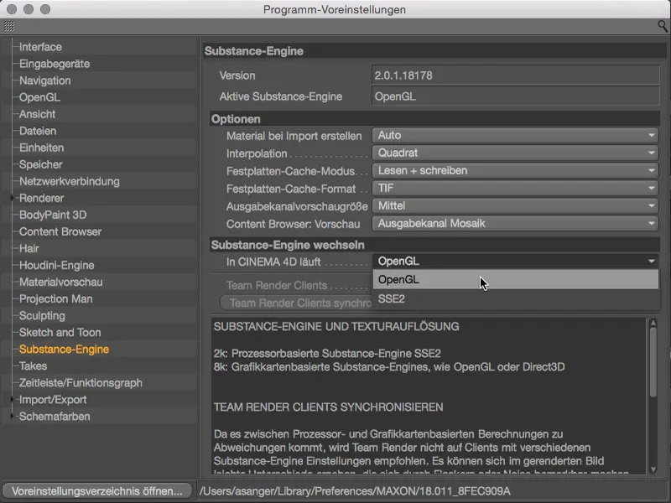Open Festplatten-Cache-Format dropdown showing TIF
671x503 pixels.
click(515, 188)
